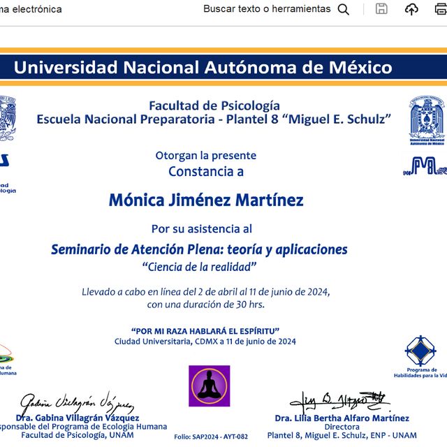
Task: Click the quote 'Ciencia de la realidad'
Action: coord(199,267)
